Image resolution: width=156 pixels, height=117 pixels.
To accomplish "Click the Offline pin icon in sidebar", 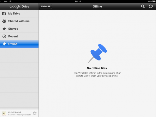I will 4,44.
